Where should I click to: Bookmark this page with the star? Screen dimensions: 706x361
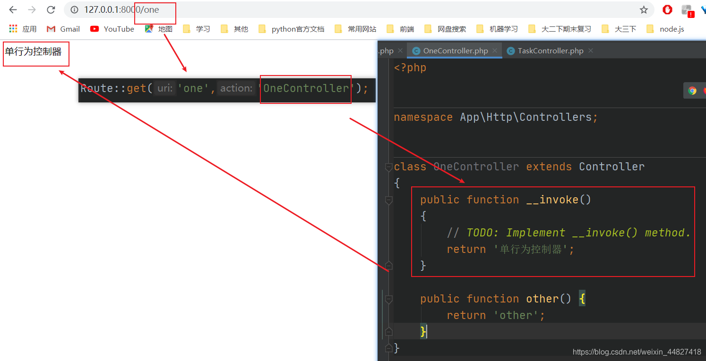point(644,9)
